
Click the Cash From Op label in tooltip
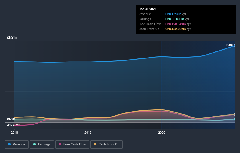click(149, 29)
